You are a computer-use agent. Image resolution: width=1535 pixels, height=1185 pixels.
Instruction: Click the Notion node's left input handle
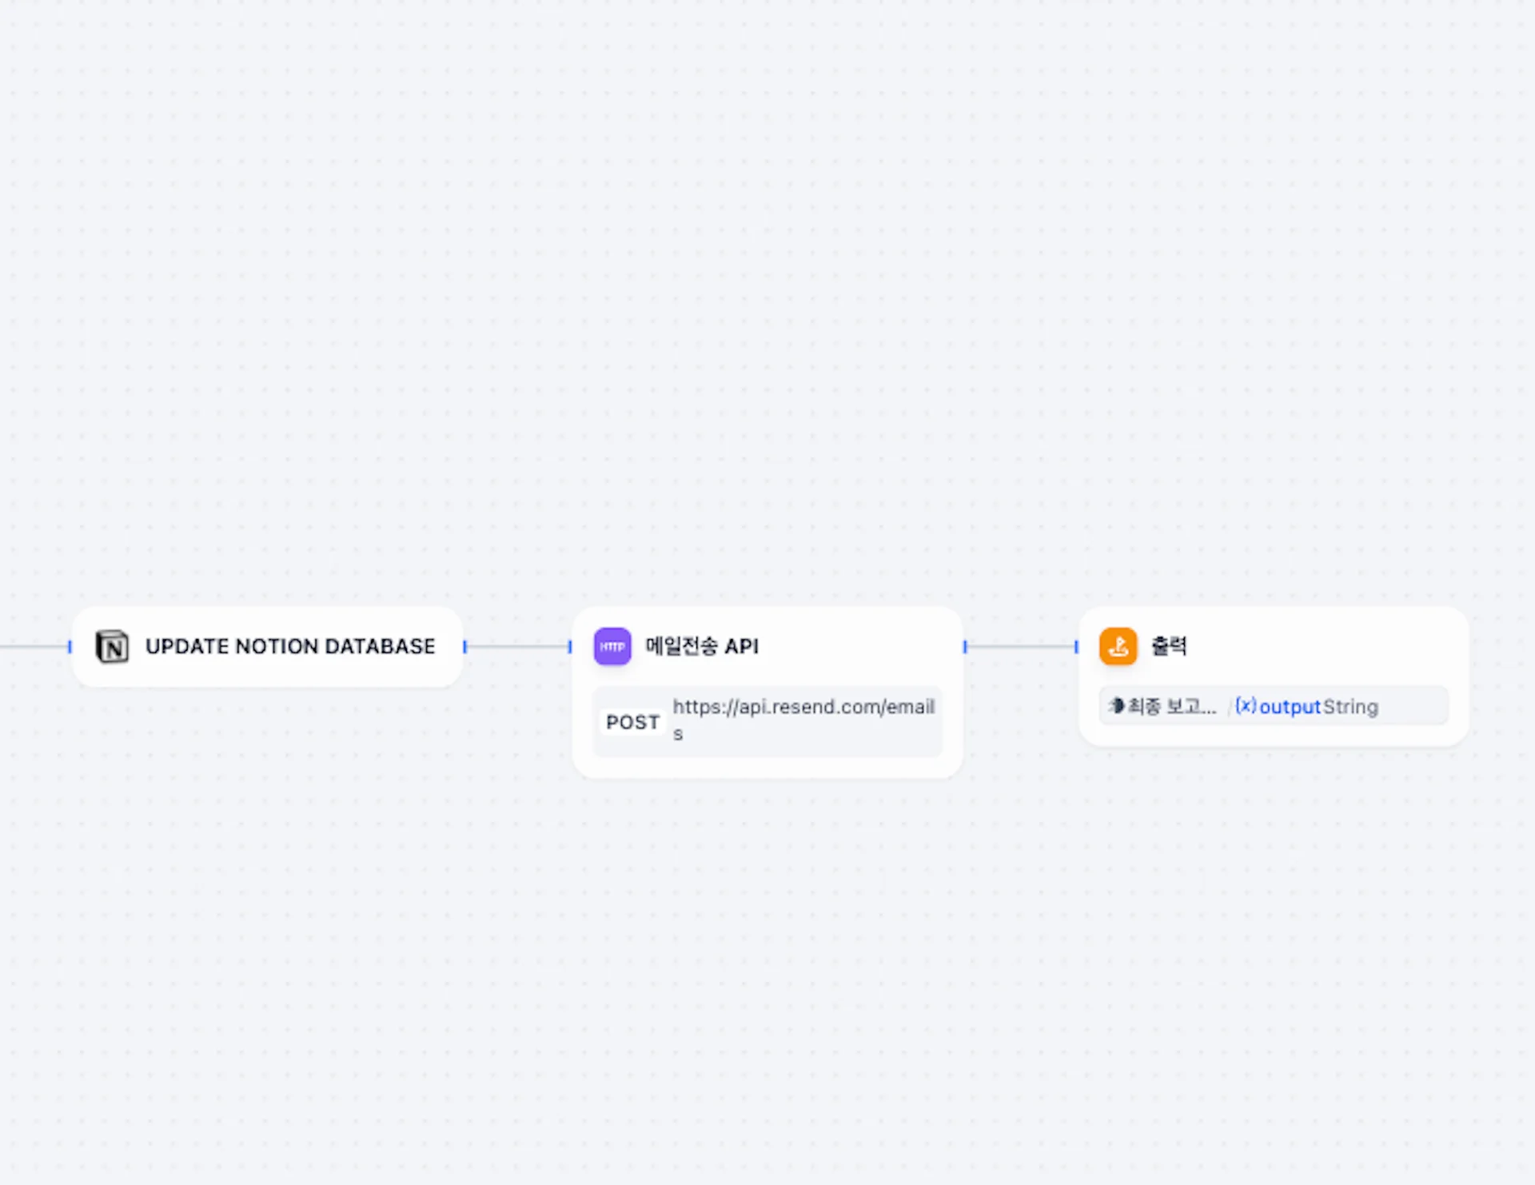[x=70, y=646]
